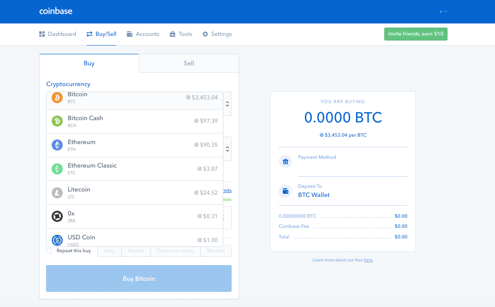Go to the Dashboard menu item
The image size is (495, 307).
57,34
